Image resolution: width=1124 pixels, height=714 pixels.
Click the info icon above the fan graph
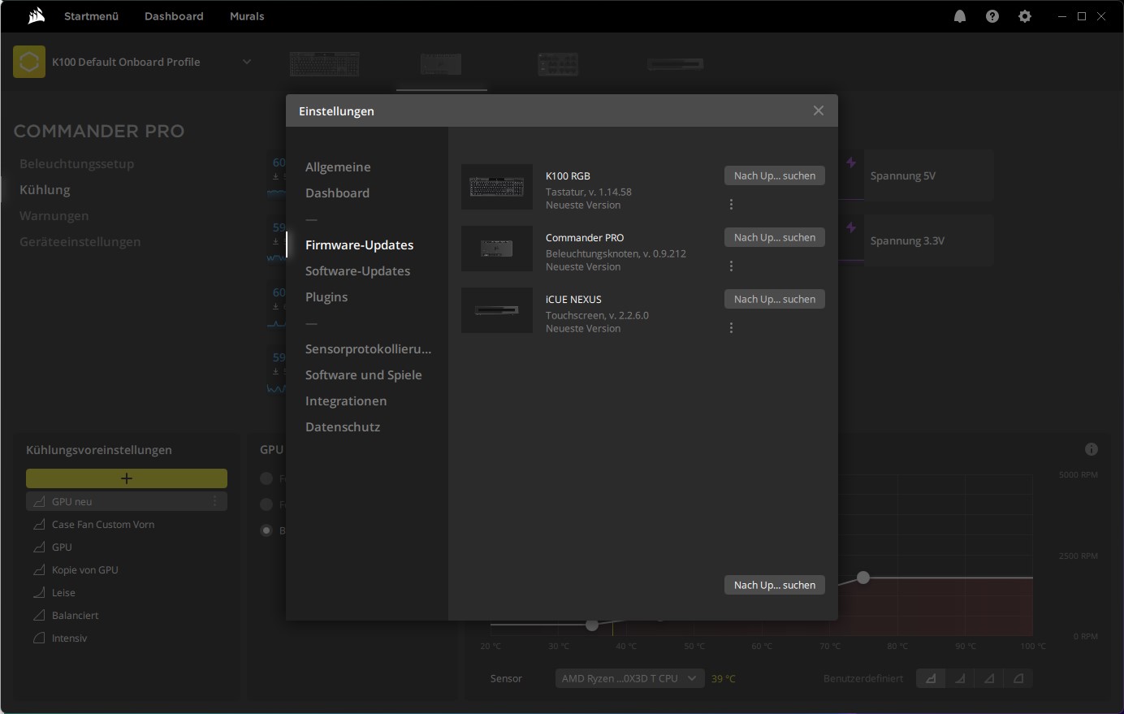coord(1092,449)
